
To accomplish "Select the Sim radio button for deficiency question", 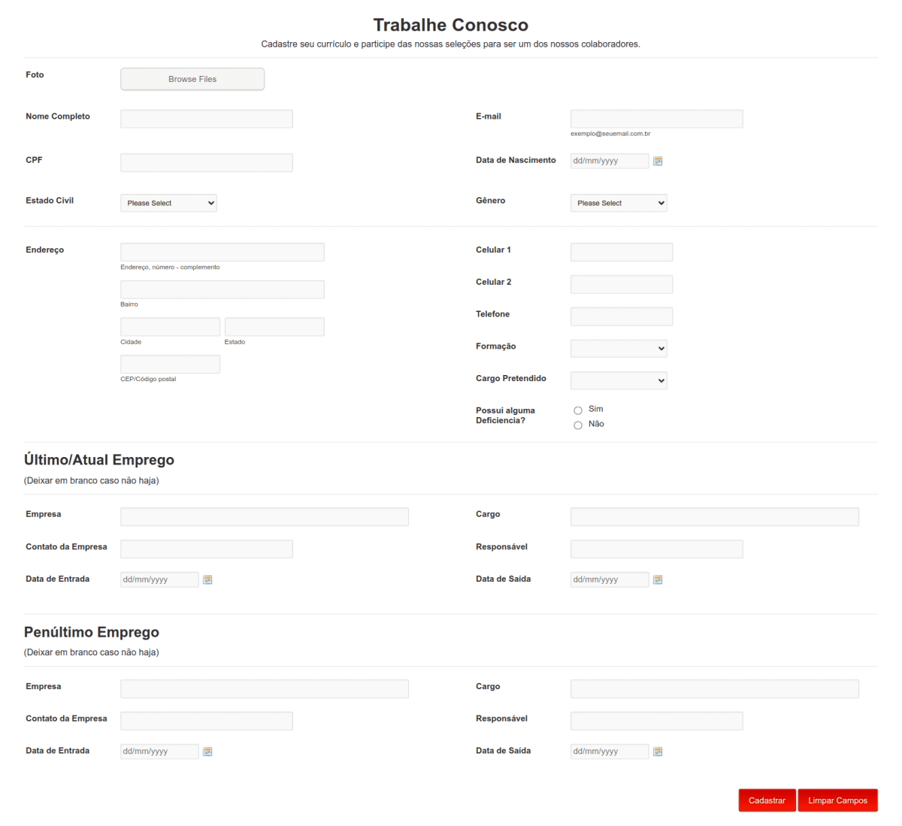I will [578, 410].
